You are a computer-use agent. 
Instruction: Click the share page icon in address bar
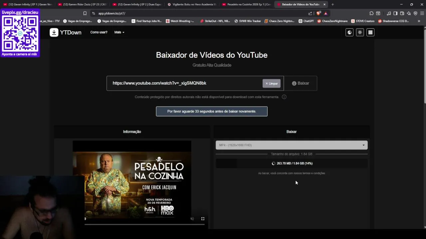click(x=310, y=13)
